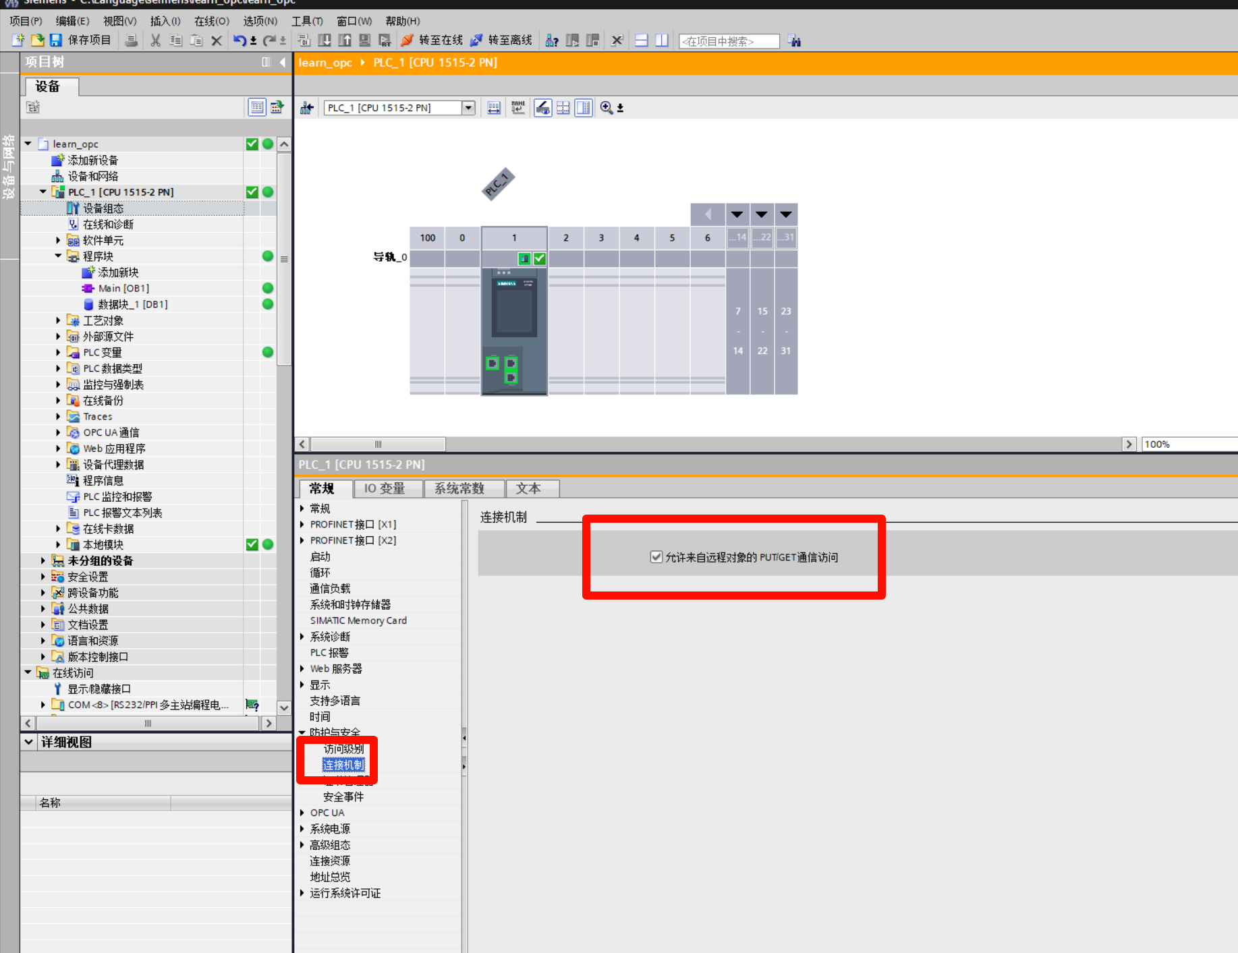1238x953 pixels.
Task: Click the paste icon in toolbar
Action: point(196,40)
